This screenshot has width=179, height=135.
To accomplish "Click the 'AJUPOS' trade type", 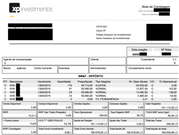I will click(x=101, y=85).
